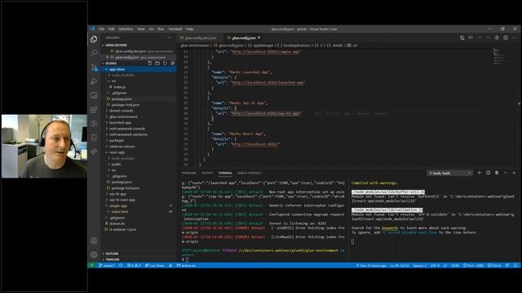This screenshot has width=522, height=293.
Task: Open the Terminal menu
Action: [x=175, y=29]
